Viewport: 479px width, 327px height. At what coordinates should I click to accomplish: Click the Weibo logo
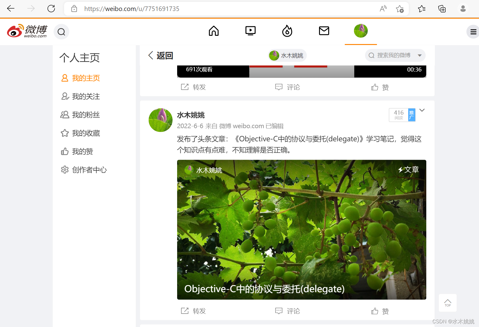(x=27, y=31)
